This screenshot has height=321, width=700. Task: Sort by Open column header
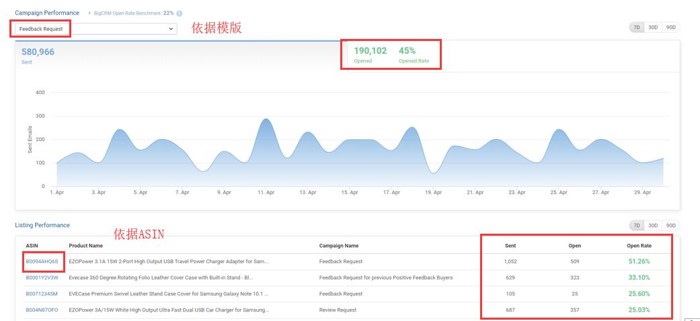pos(574,246)
